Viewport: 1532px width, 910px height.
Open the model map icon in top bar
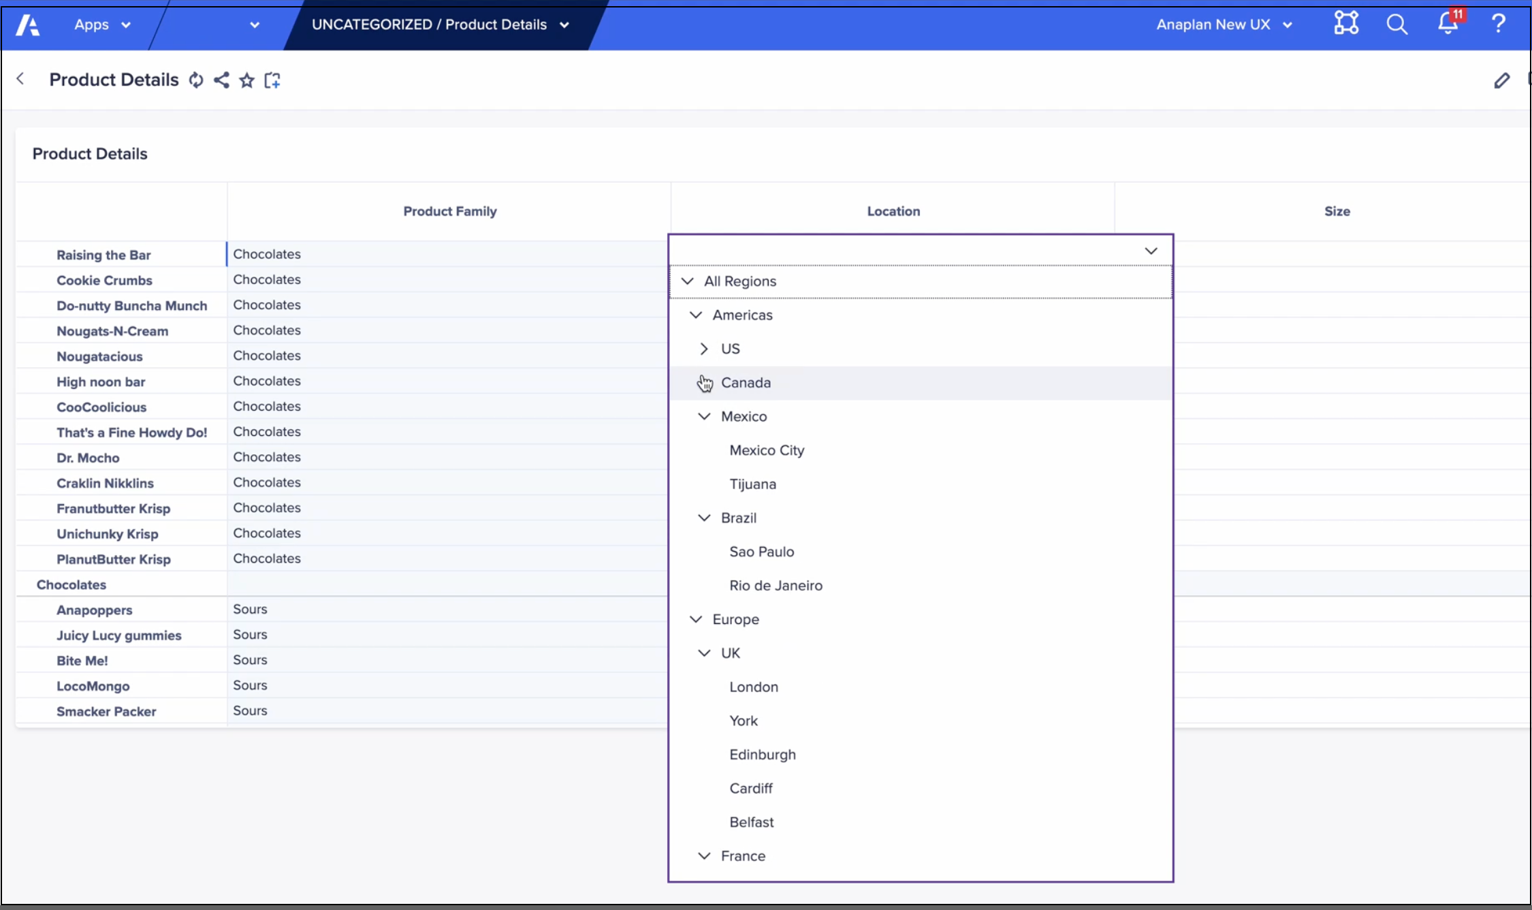1345,24
